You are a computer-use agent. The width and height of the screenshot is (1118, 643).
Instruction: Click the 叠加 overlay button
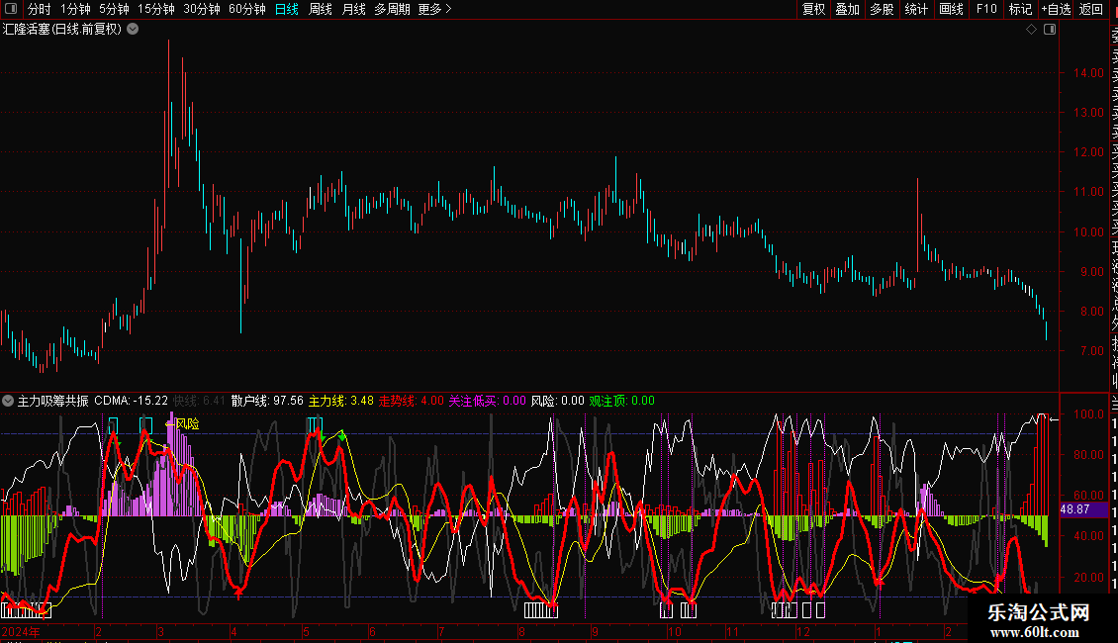(847, 9)
